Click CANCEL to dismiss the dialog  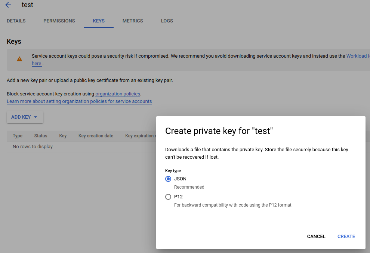tap(316, 236)
